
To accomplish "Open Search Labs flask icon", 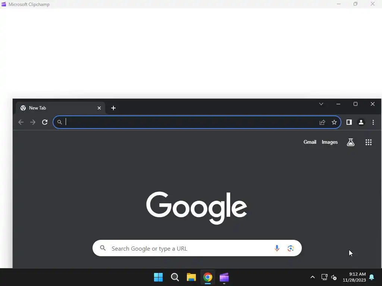I will 351,142.
